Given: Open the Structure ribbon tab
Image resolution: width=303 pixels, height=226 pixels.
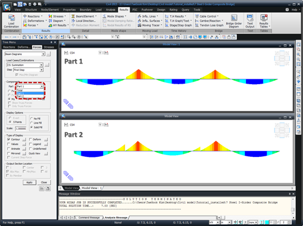Looking at the screenshot, I should coord(31,10).
